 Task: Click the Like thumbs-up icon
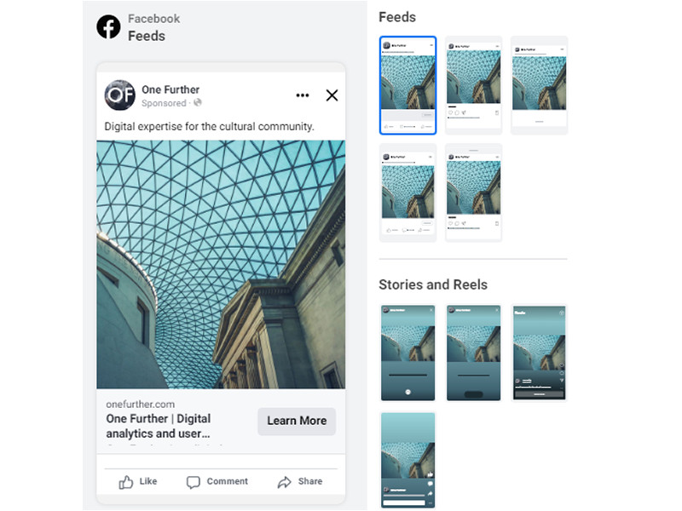pyautogui.click(x=125, y=482)
